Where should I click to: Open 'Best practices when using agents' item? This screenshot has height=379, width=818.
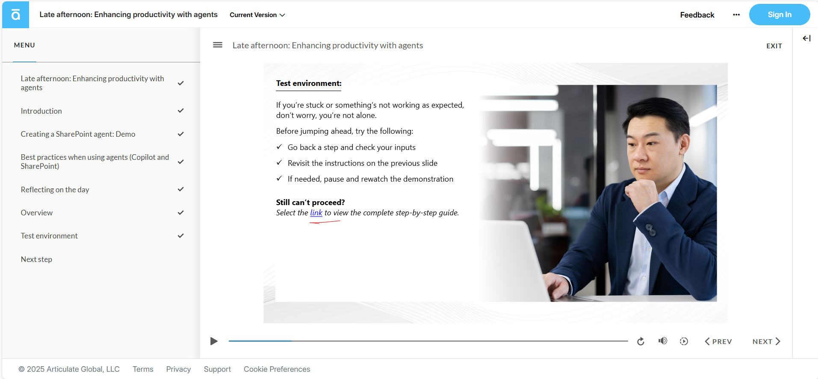point(95,162)
